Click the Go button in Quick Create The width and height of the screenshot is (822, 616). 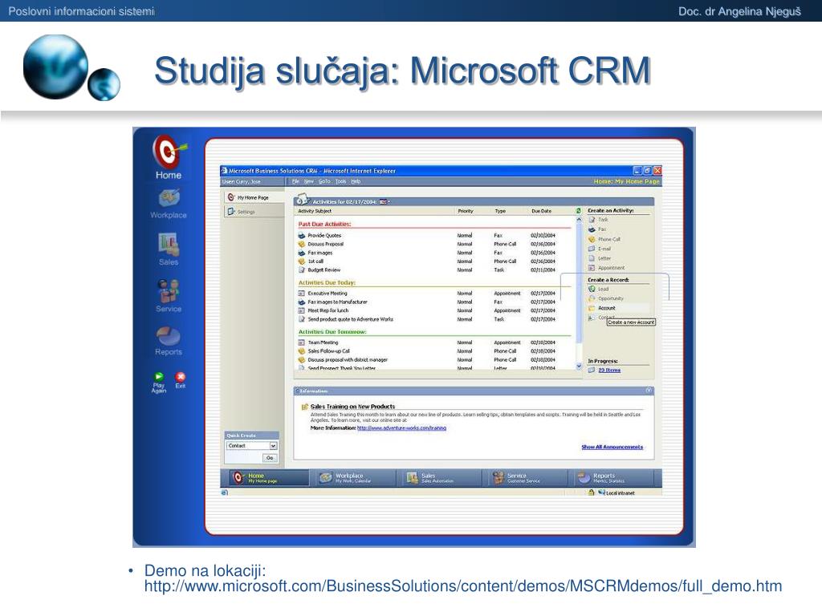[x=270, y=458]
